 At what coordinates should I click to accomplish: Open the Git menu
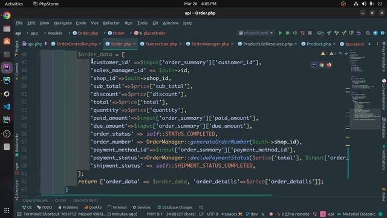coord(155,23)
